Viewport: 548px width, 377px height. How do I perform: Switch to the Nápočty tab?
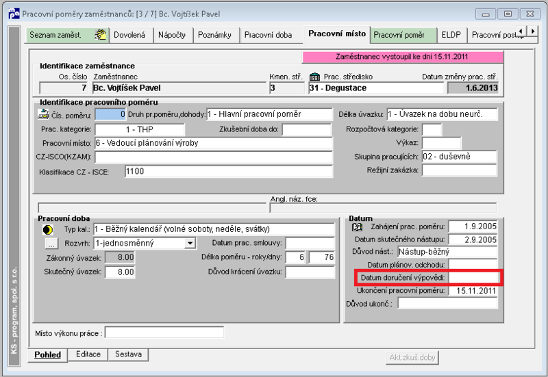click(x=173, y=35)
